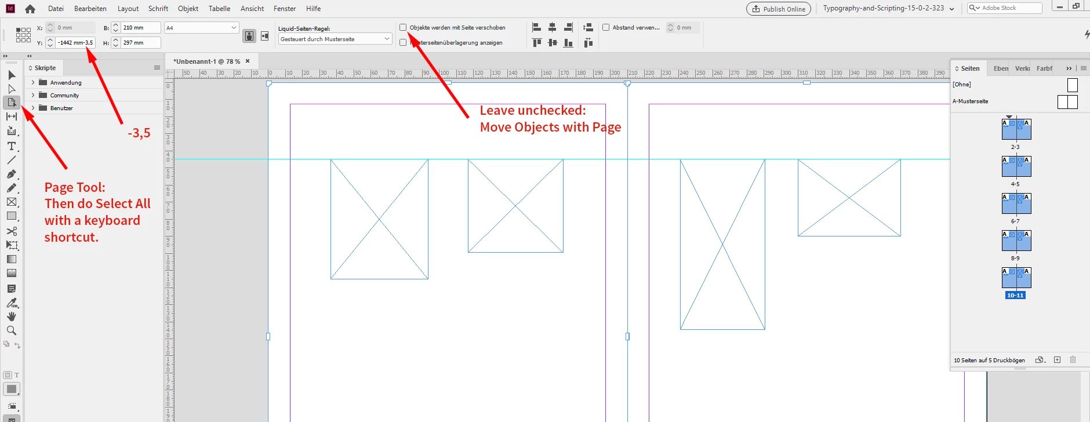The image size is (1090, 422).
Task: Select the Direct Selection tool
Action: [12, 89]
